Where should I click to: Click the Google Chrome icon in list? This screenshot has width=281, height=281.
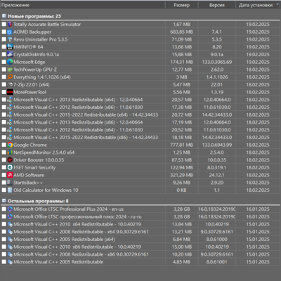10,145
